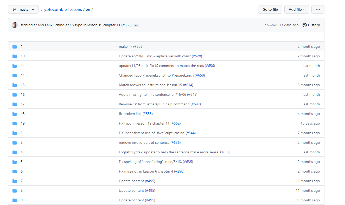Open the master branch selector dropdown

point(23,9)
